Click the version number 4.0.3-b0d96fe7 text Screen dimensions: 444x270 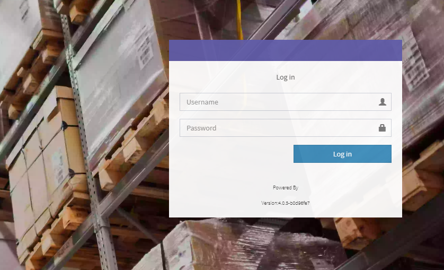coord(294,203)
